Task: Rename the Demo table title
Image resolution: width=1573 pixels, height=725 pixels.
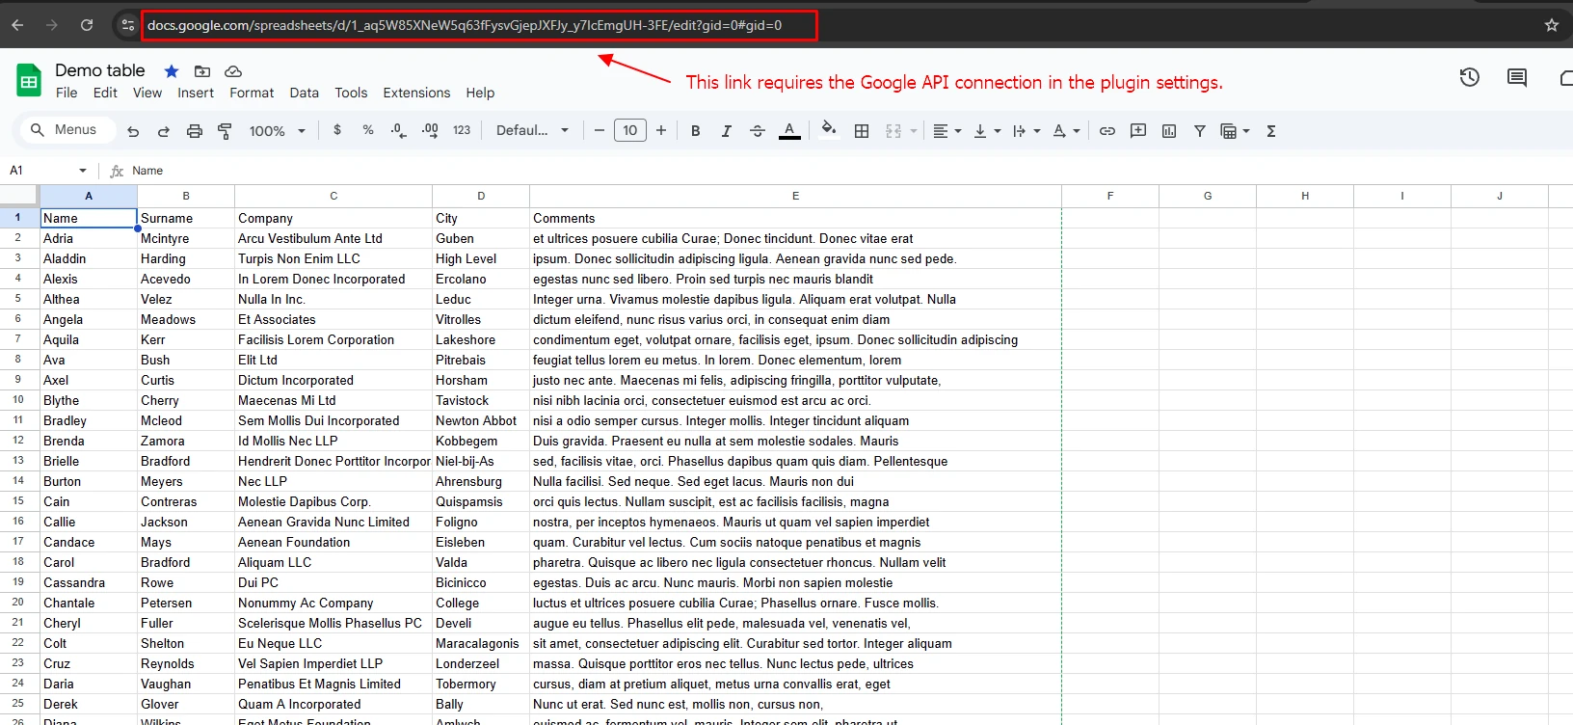Action: click(x=99, y=70)
